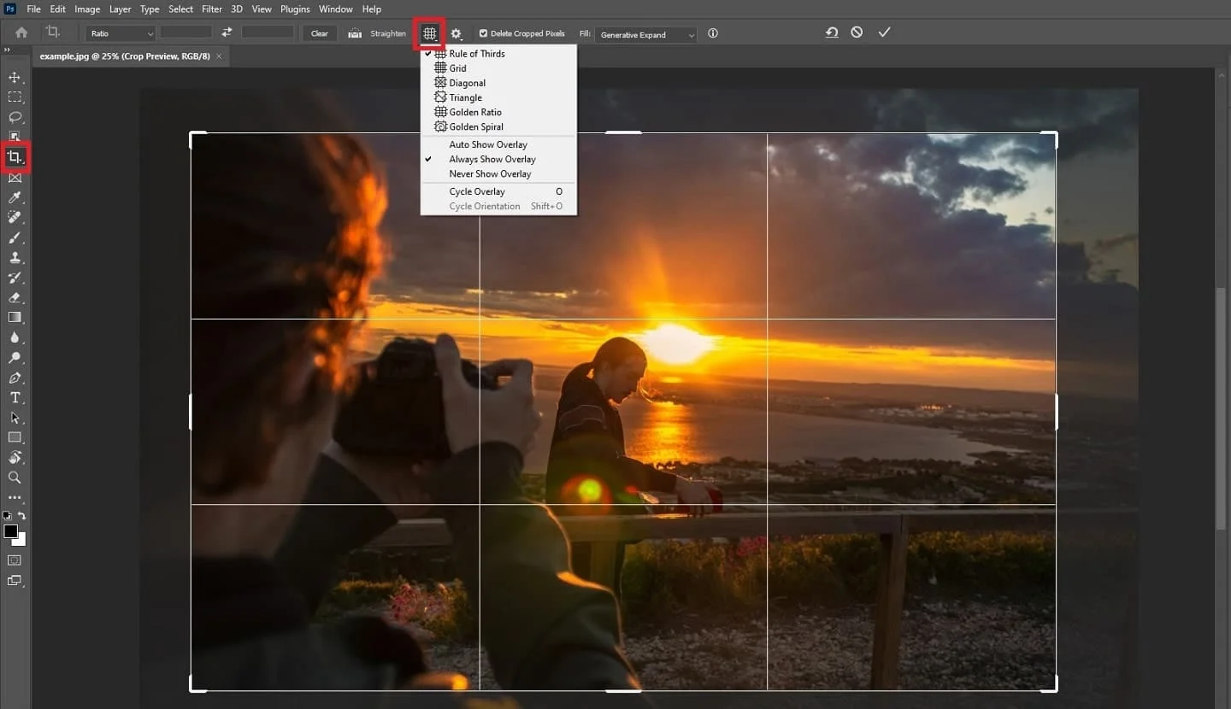Open the Filter menu
1231x709 pixels.
pyautogui.click(x=212, y=9)
